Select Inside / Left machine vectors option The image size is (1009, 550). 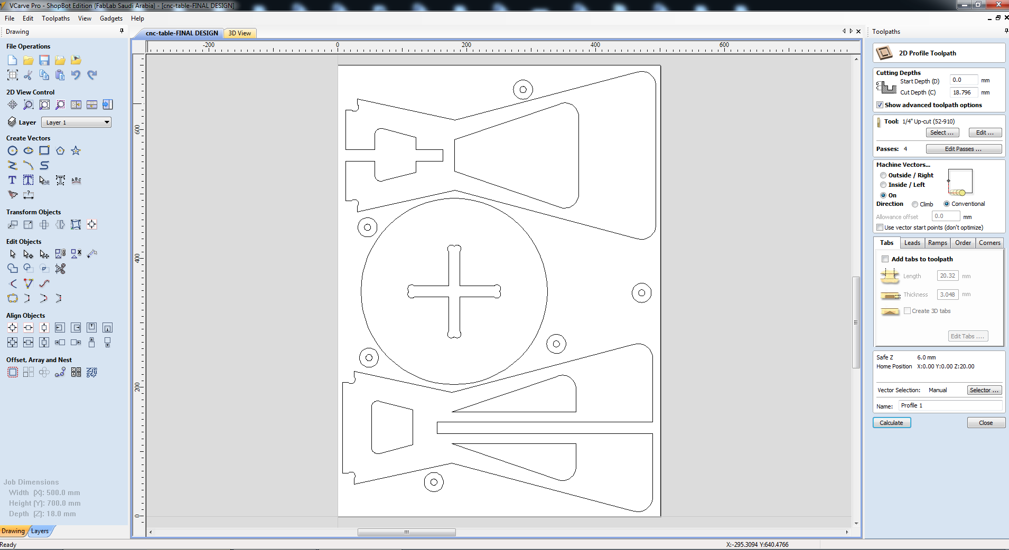coord(883,185)
